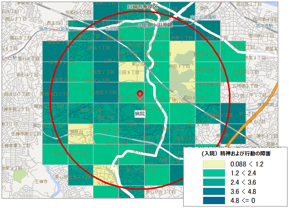Viewport: 289px width, 208px height.
Task: Click the 読売ランド前駅 station label
Action: (x=54, y=29)
